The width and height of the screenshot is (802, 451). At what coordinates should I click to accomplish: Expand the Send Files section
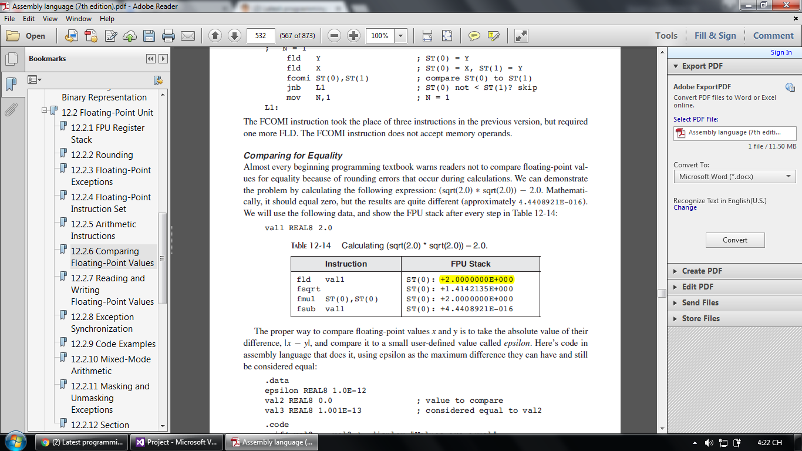coord(700,302)
